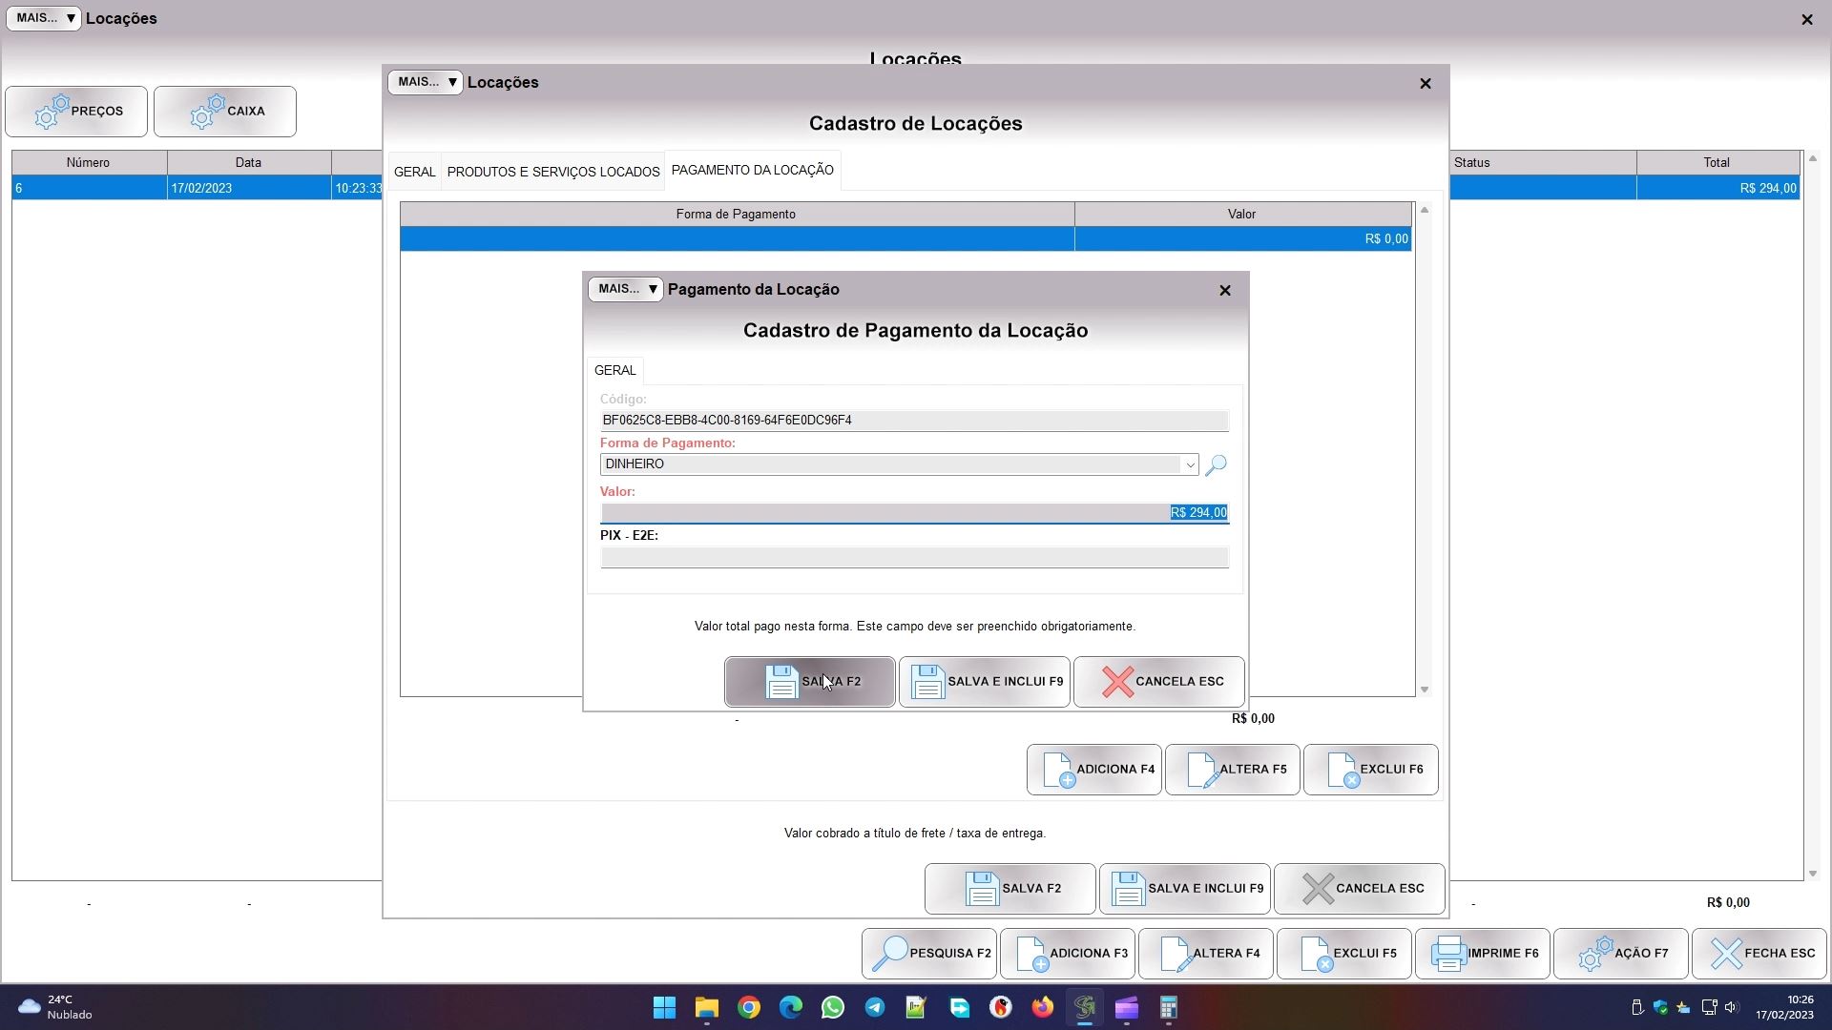This screenshot has height=1030, width=1832.
Task: Click the PREÇOS gear button
Action: coord(76,112)
